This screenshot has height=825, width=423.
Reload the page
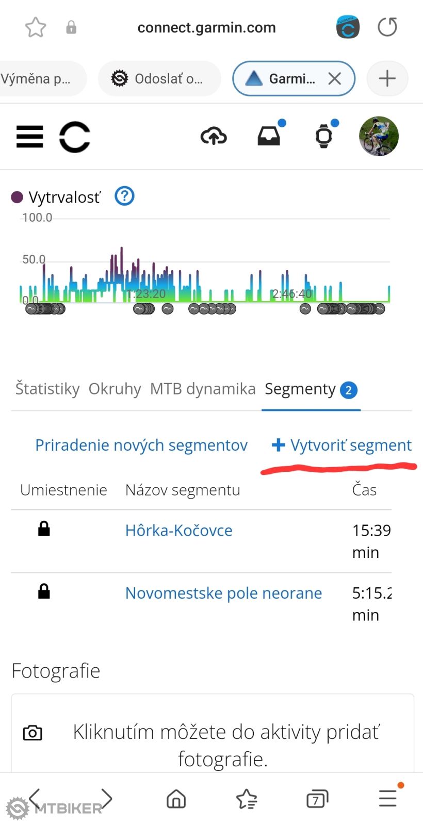(387, 27)
